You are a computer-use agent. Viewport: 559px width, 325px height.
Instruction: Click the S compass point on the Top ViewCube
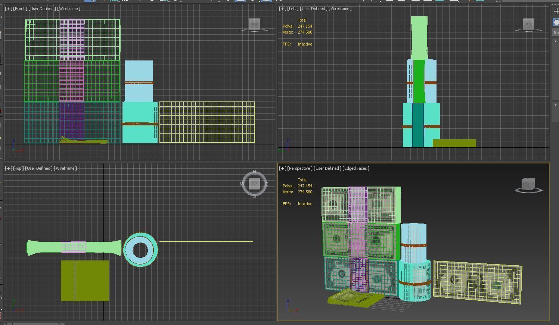(254, 196)
